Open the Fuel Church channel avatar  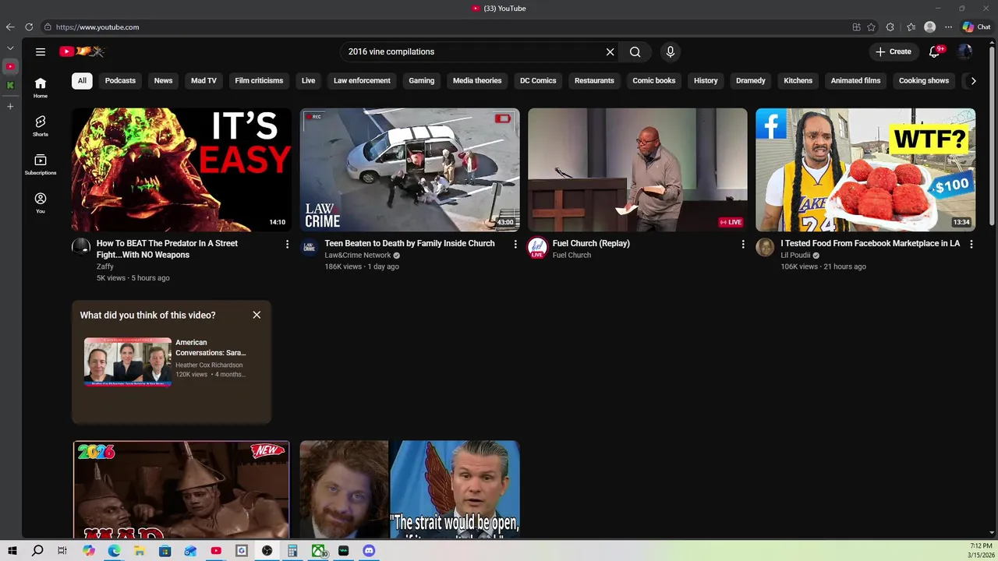point(537,248)
